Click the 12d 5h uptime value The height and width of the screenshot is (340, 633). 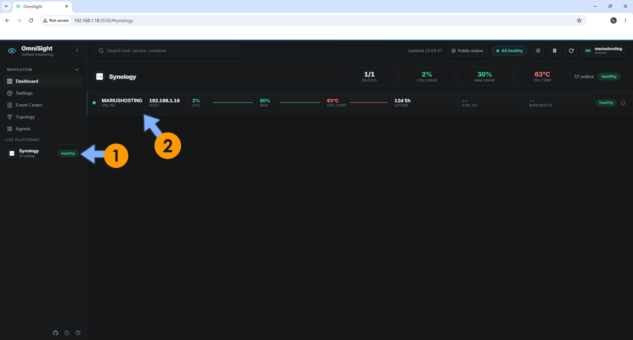402,101
